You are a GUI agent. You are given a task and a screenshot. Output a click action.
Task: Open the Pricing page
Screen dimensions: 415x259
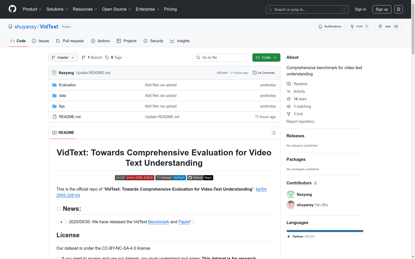pyautogui.click(x=170, y=9)
